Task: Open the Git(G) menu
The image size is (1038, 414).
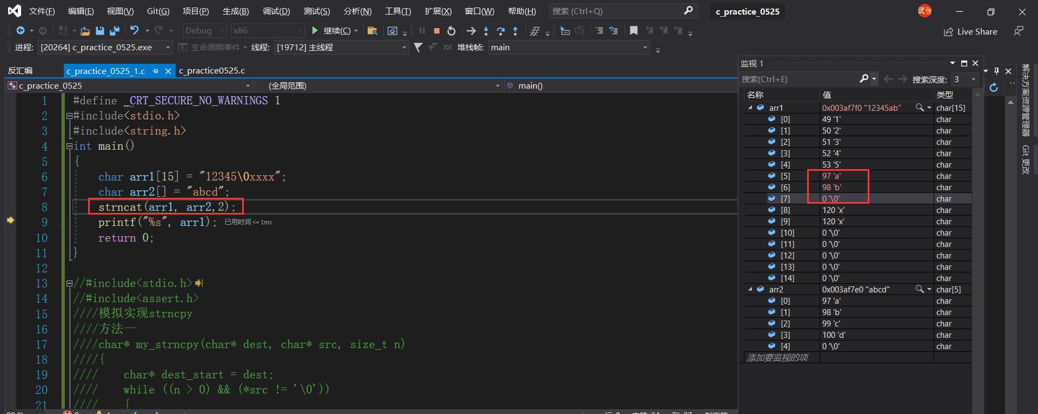Action: [x=158, y=11]
